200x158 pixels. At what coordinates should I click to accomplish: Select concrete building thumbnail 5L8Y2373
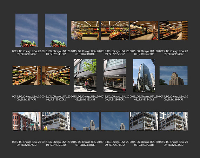pyautogui.click(x=173, y=121)
